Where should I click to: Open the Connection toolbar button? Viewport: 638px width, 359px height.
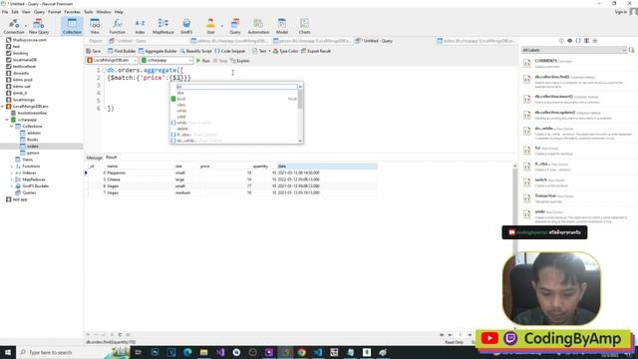[13, 26]
